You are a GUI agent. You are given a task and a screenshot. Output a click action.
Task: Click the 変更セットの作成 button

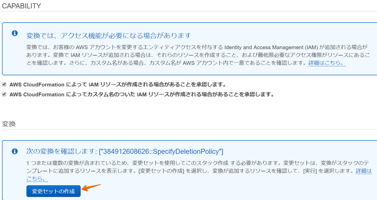point(53,191)
